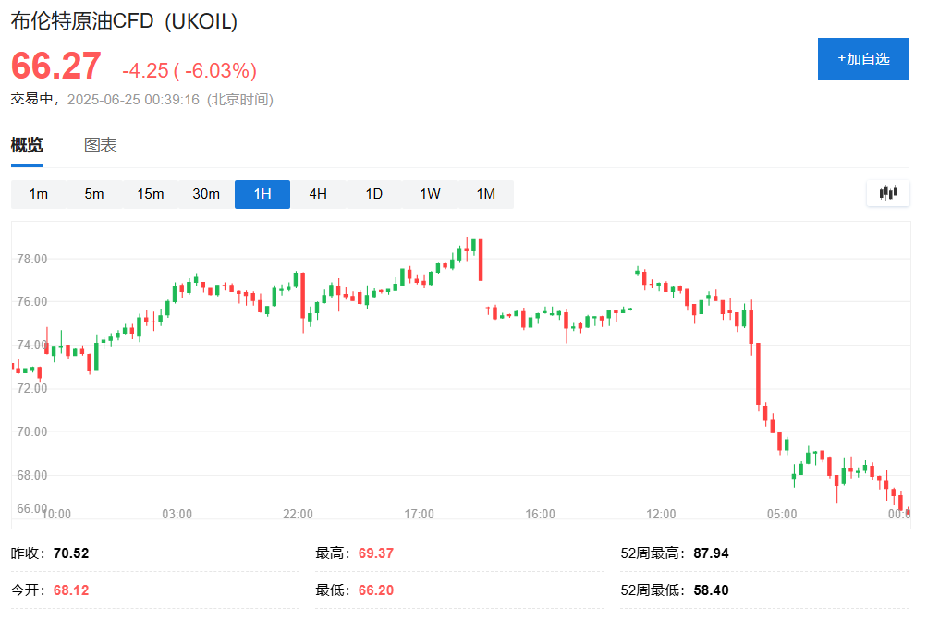Click the 16:00 time axis label

541,515
